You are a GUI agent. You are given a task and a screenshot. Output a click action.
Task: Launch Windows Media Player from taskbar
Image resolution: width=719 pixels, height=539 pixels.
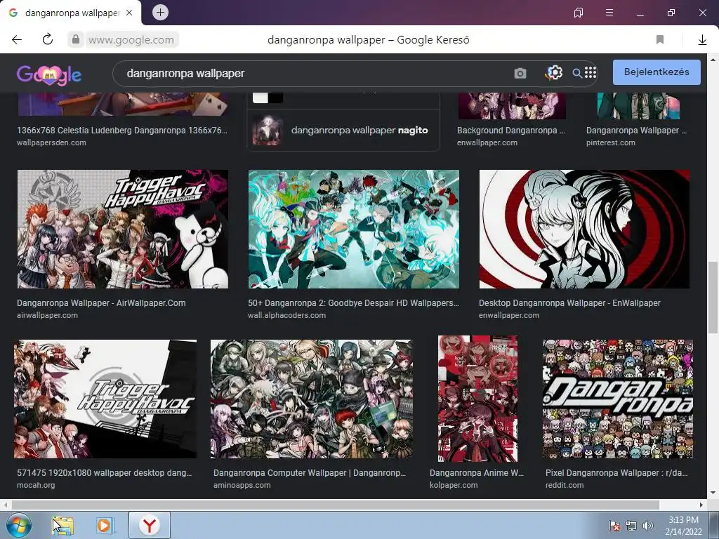(104, 525)
